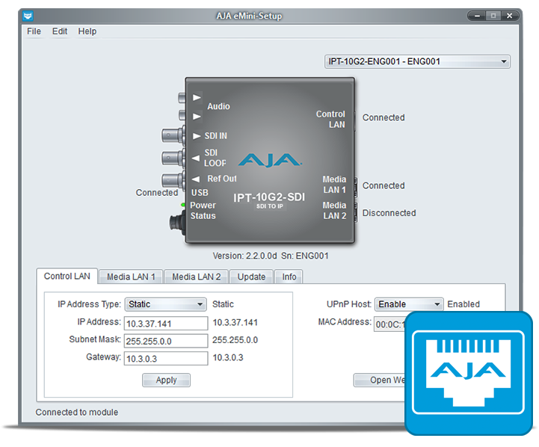Open the device selector IPT-10G2-ENG001 dropdown
This screenshot has height=447, width=539.
pos(417,61)
